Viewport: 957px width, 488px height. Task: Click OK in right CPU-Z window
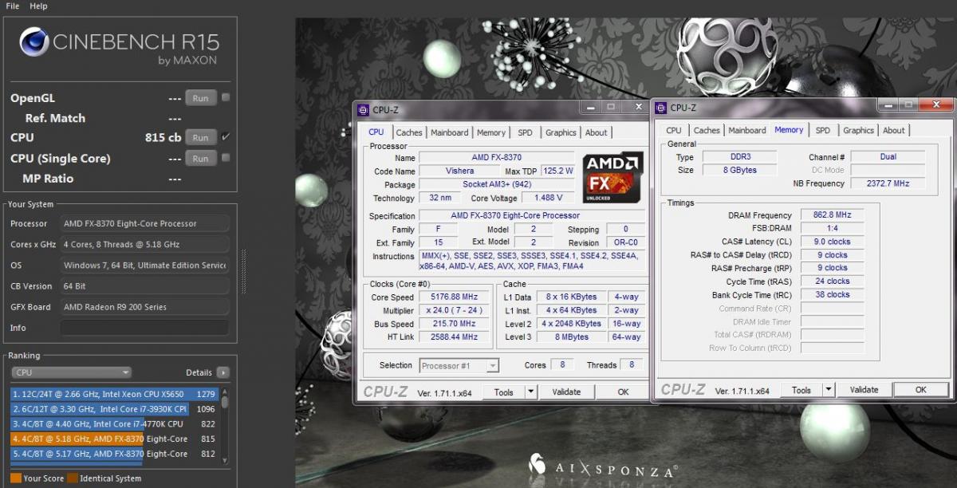pyautogui.click(x=920, y=390)
